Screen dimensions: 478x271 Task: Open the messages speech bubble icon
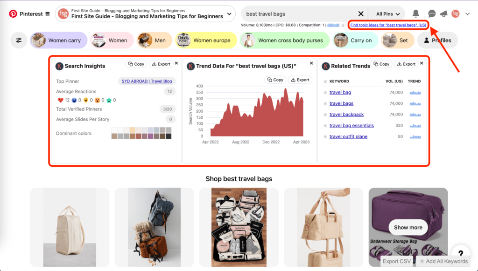[x=432, y=14]
